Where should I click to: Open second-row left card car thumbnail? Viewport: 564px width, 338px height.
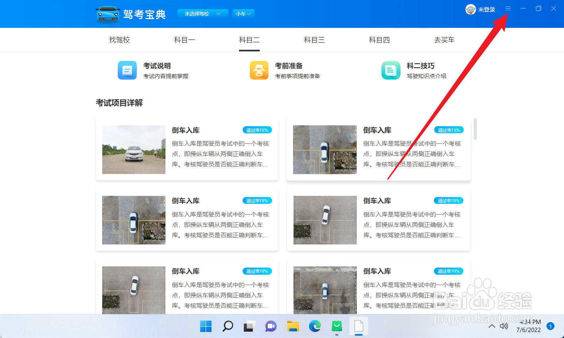coord(134,220)
